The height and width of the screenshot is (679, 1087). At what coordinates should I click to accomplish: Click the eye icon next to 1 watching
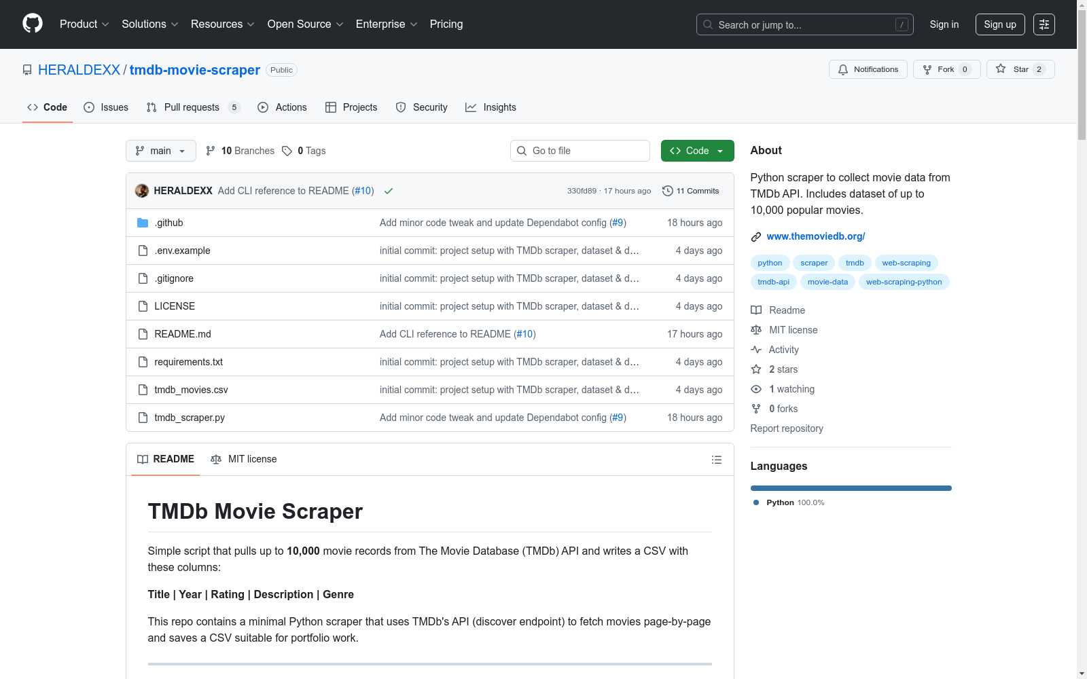756,389
